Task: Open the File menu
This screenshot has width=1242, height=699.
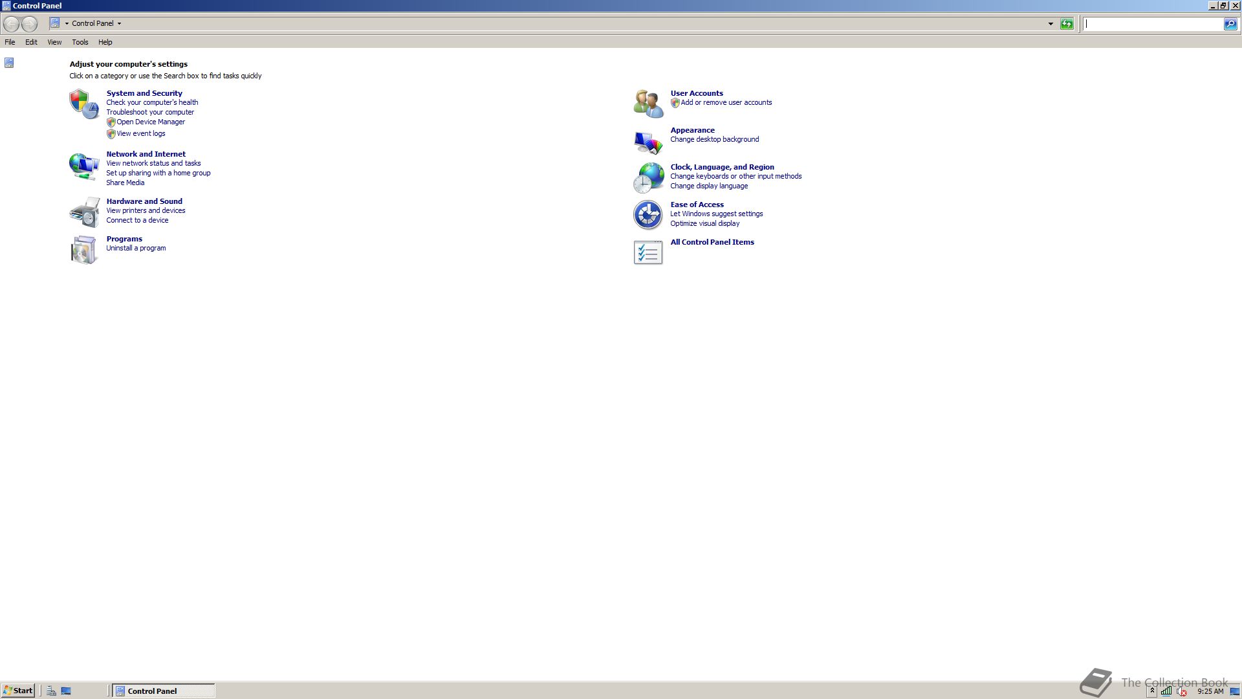Action: pyautogui.click(x=10, y=42)
